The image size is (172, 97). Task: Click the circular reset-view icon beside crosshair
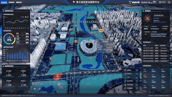pos(40,89)
